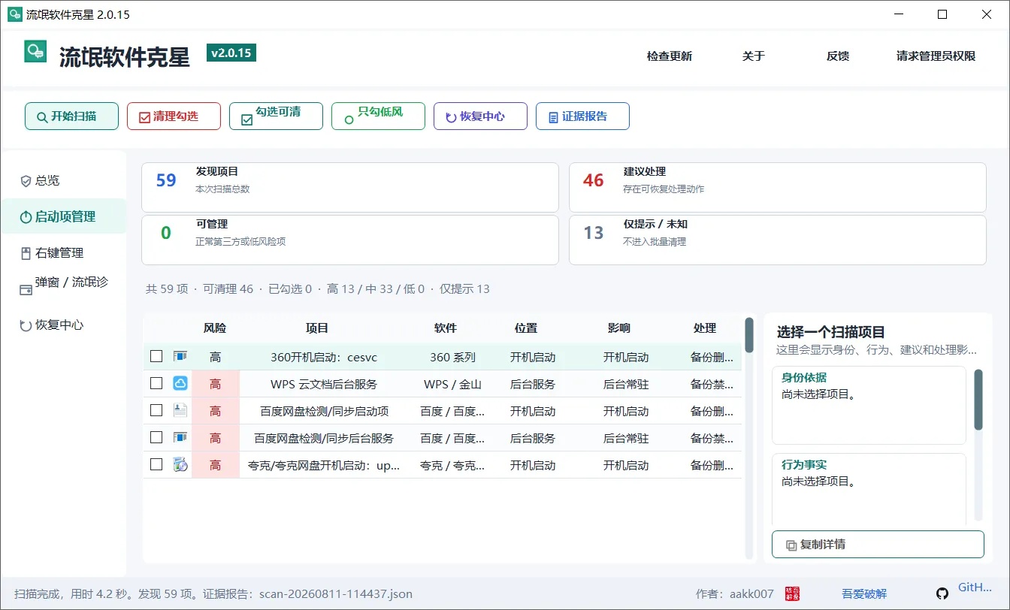Click the GitHub octocat icon
The width and height of the screenshot is (1010, 610).
coord(942,593)
